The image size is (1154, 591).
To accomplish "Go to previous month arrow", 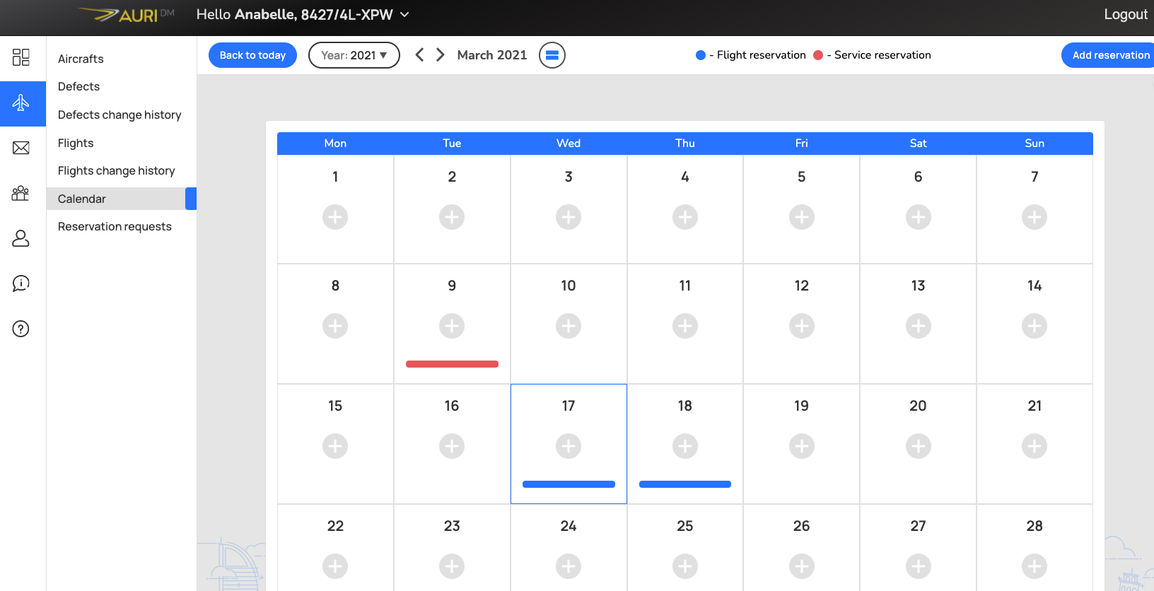I will pos(419,54).
